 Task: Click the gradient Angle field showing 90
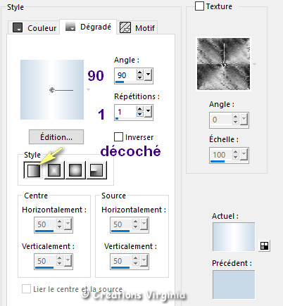point(126,75)
